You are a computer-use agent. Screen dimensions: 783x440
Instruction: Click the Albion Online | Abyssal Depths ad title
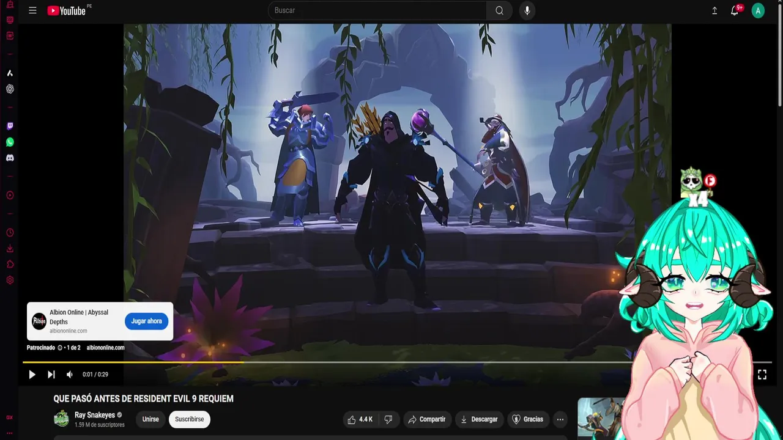pyautogui.click(x=79, y=317)
